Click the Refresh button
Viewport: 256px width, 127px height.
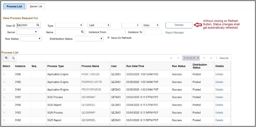tap(179, 25)
